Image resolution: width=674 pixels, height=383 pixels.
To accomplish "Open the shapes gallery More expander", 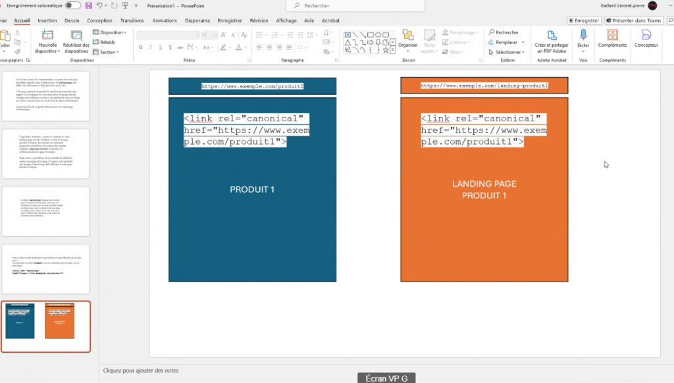I will pyautogui.click(x=395, y=51).
